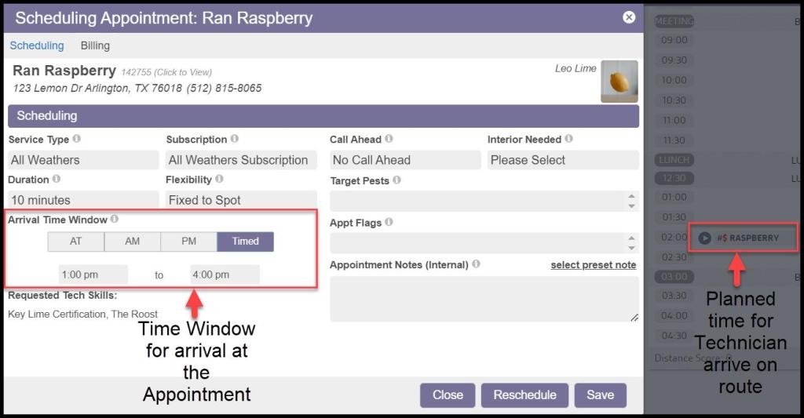This screenshot has height=418, width=804.
Task: Click the info icon next to Service Type
Action: [x=76, y=140]
